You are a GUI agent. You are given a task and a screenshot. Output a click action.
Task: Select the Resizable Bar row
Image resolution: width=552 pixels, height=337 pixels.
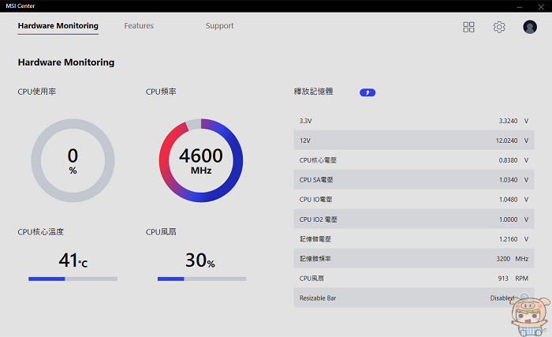414,298
